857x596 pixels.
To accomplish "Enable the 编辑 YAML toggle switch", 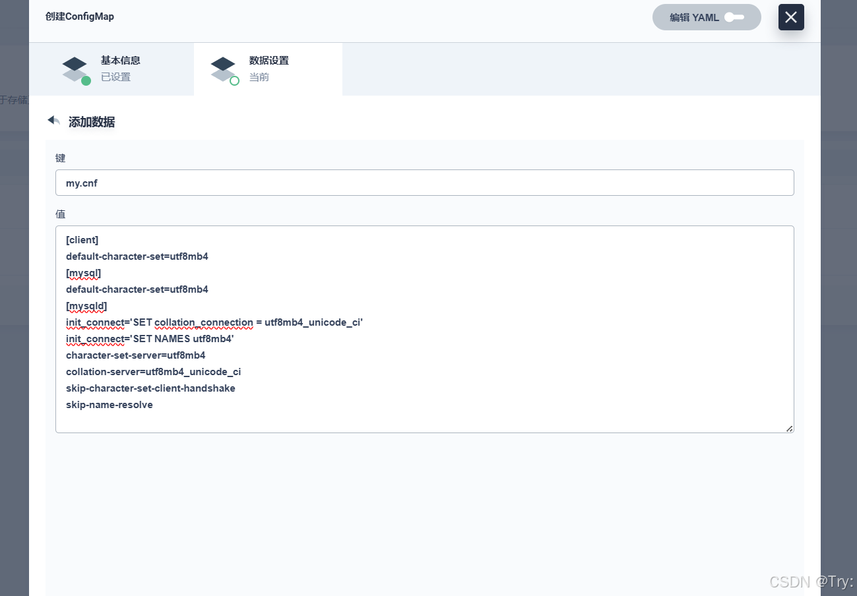I will [734, 17].
